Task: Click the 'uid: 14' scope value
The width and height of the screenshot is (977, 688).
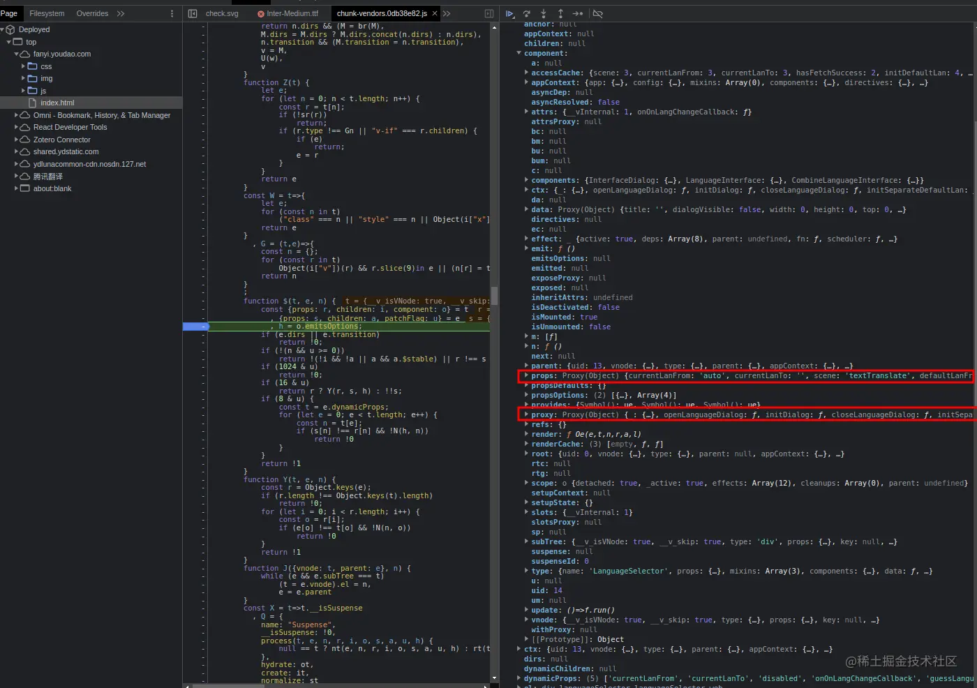Action: (546, 590)
